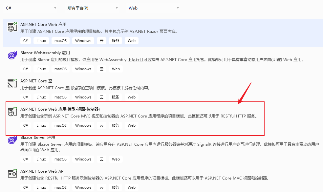This screenshot has height=192, width=323.
Task: Click C# tag under Blazor Server 应用
Action: pyautogui.click(x=26, y=159)
